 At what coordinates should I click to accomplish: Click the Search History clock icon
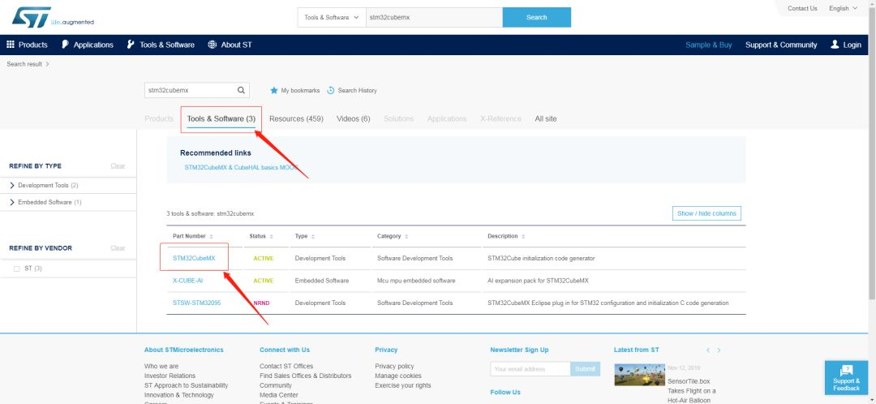[x=331, y=91]
